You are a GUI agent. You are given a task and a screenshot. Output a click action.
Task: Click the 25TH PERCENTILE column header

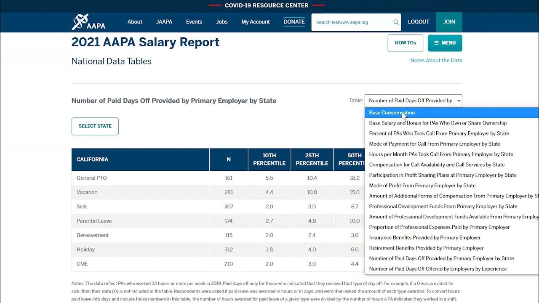[312, 159]
